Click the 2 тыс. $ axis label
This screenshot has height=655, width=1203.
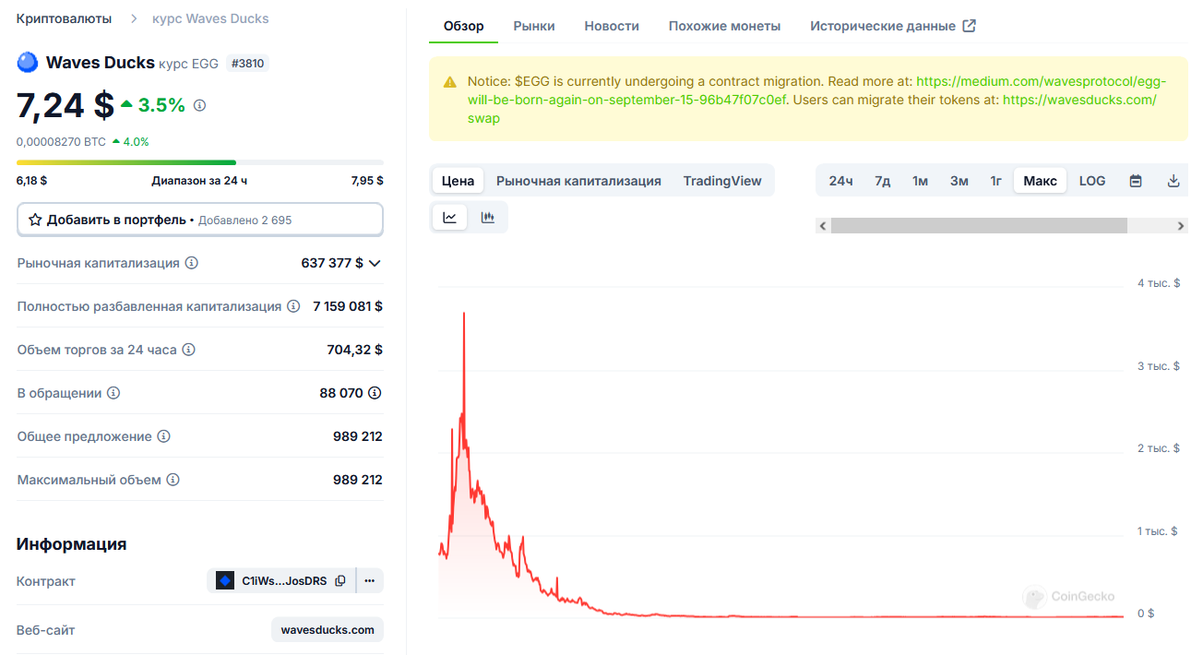coord(1159,448)
